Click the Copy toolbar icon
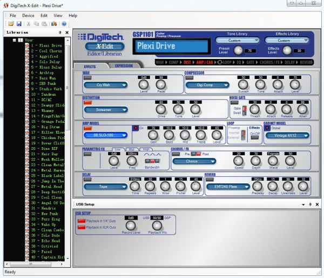This screenshot has height=278, width=324. (x=36, y=24)
